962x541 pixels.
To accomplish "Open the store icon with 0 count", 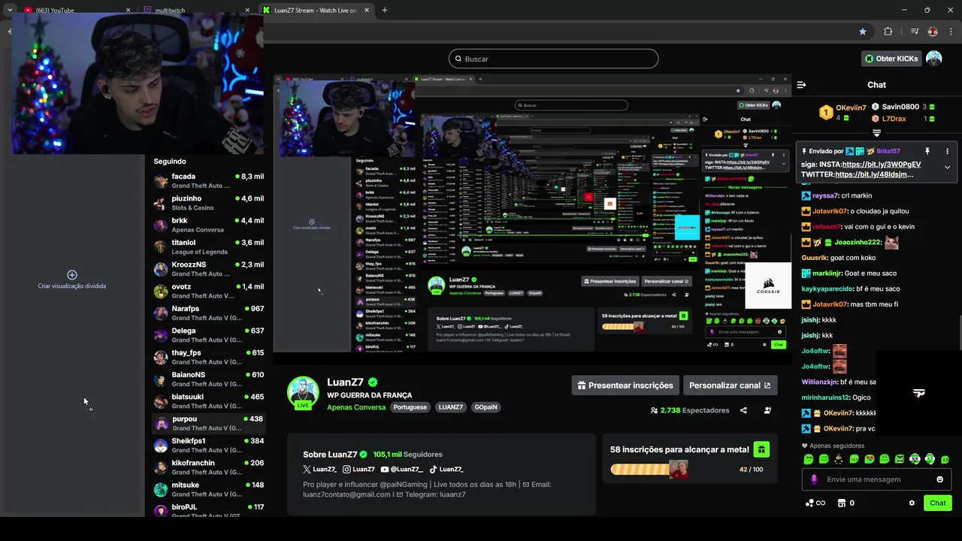I will click(846, 503).
